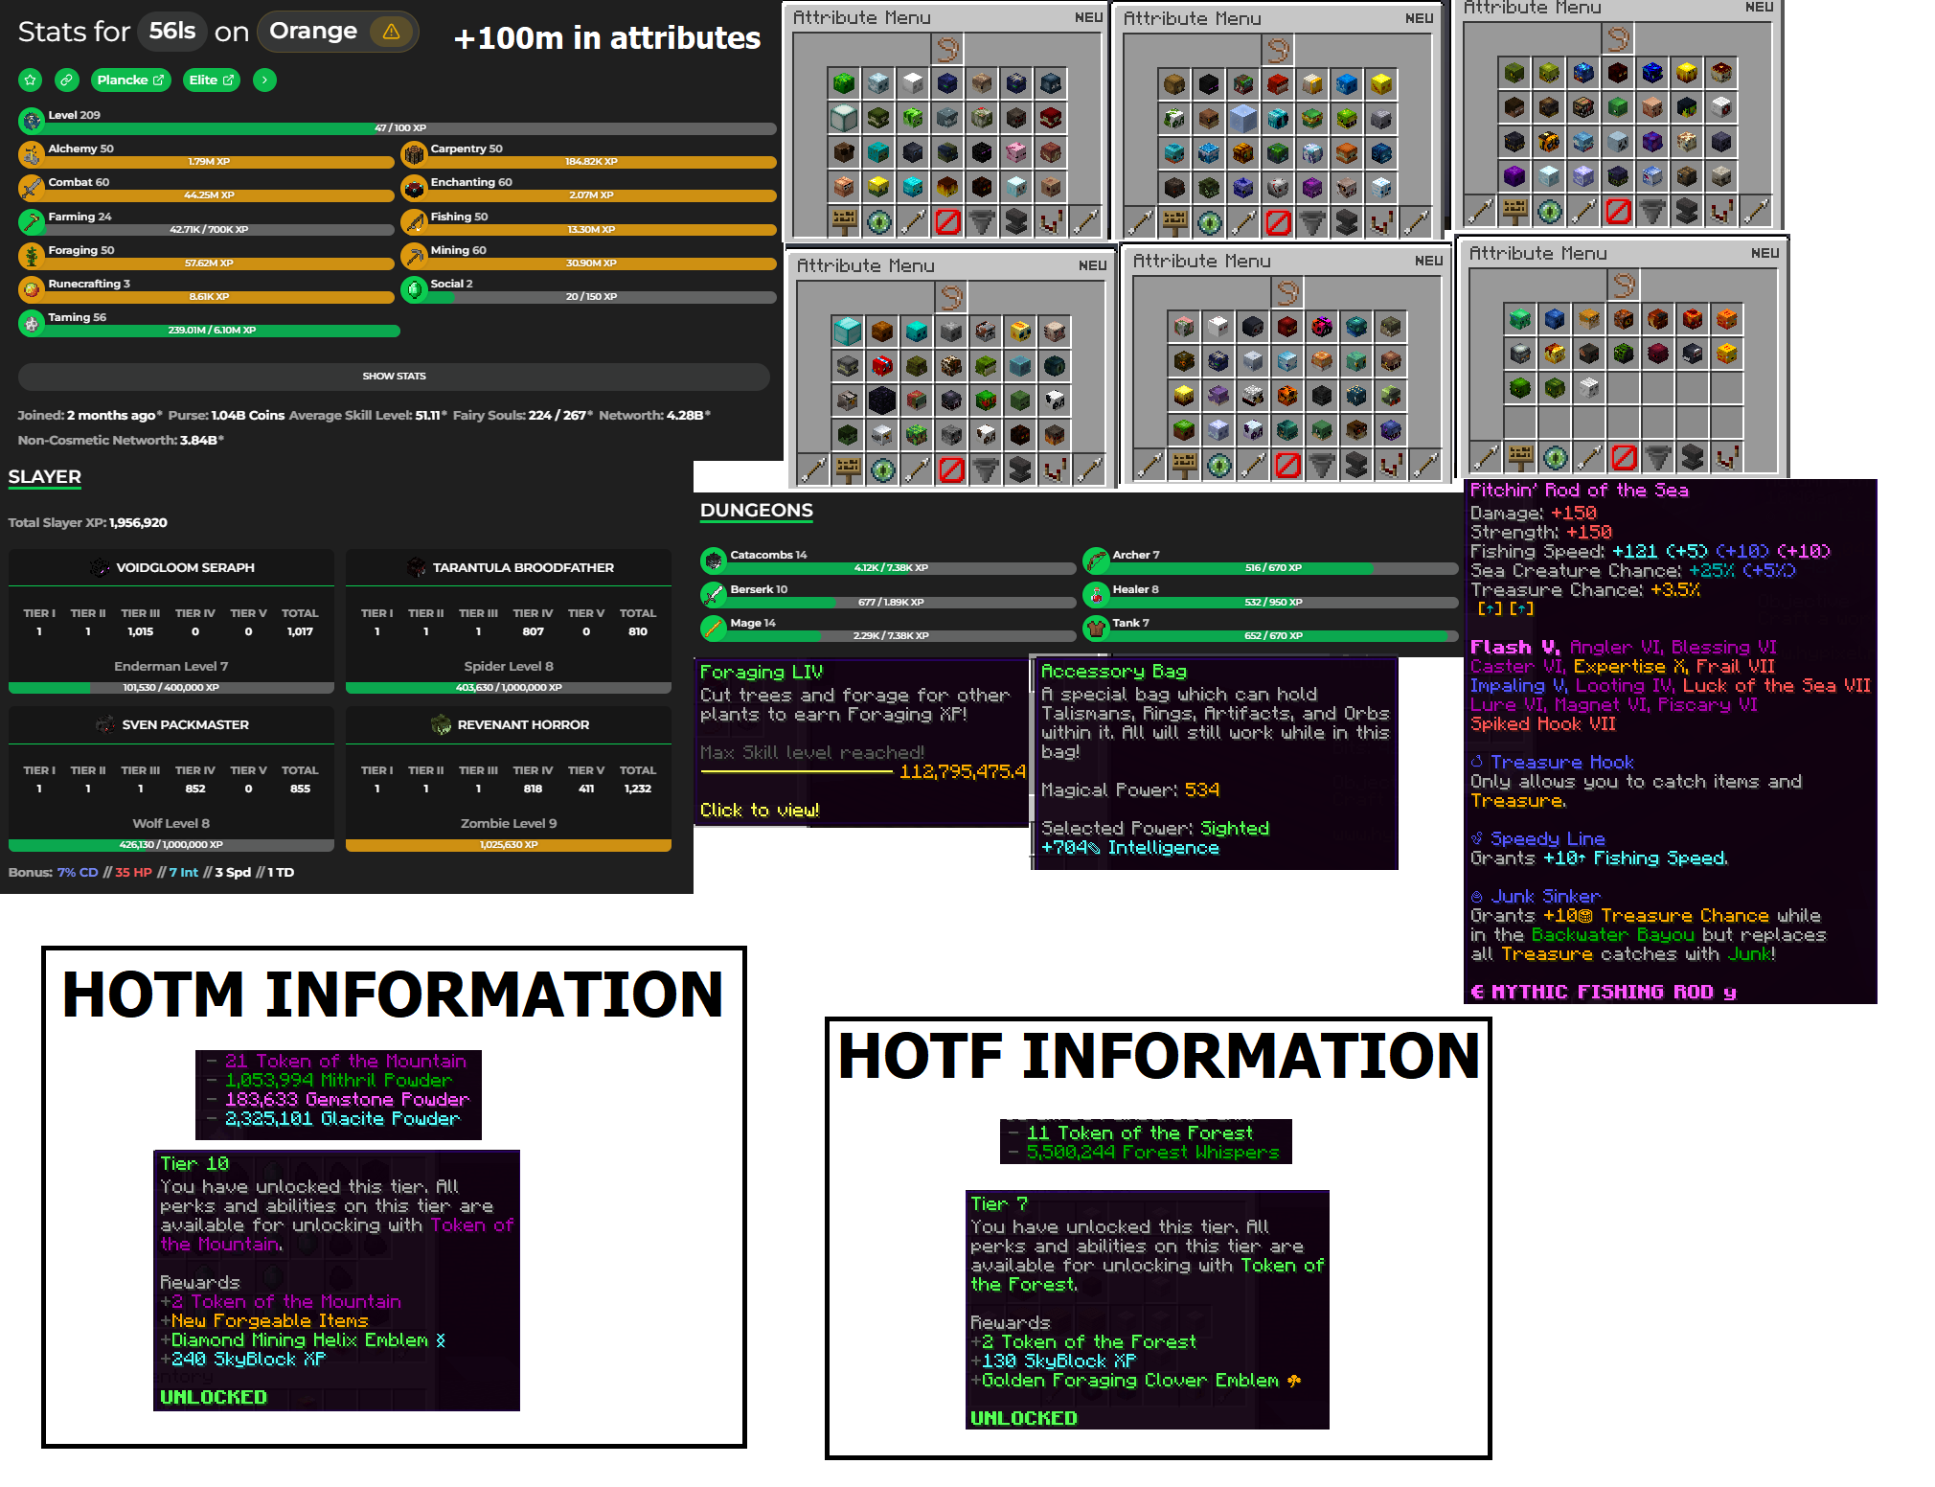Open the Orange profile selector

coord(313,32)
